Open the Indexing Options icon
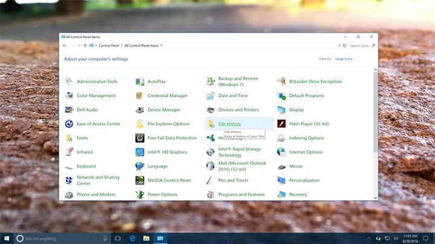The width and height of the screenshot is (435, 244). tap(282, 138)
